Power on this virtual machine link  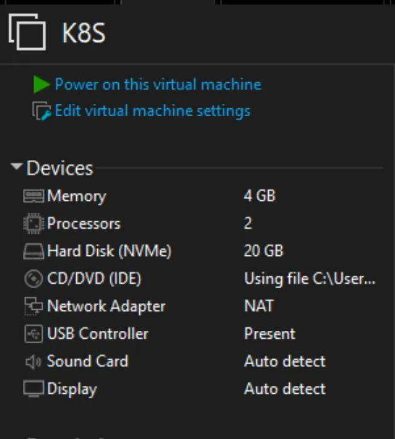click(158, 84)
